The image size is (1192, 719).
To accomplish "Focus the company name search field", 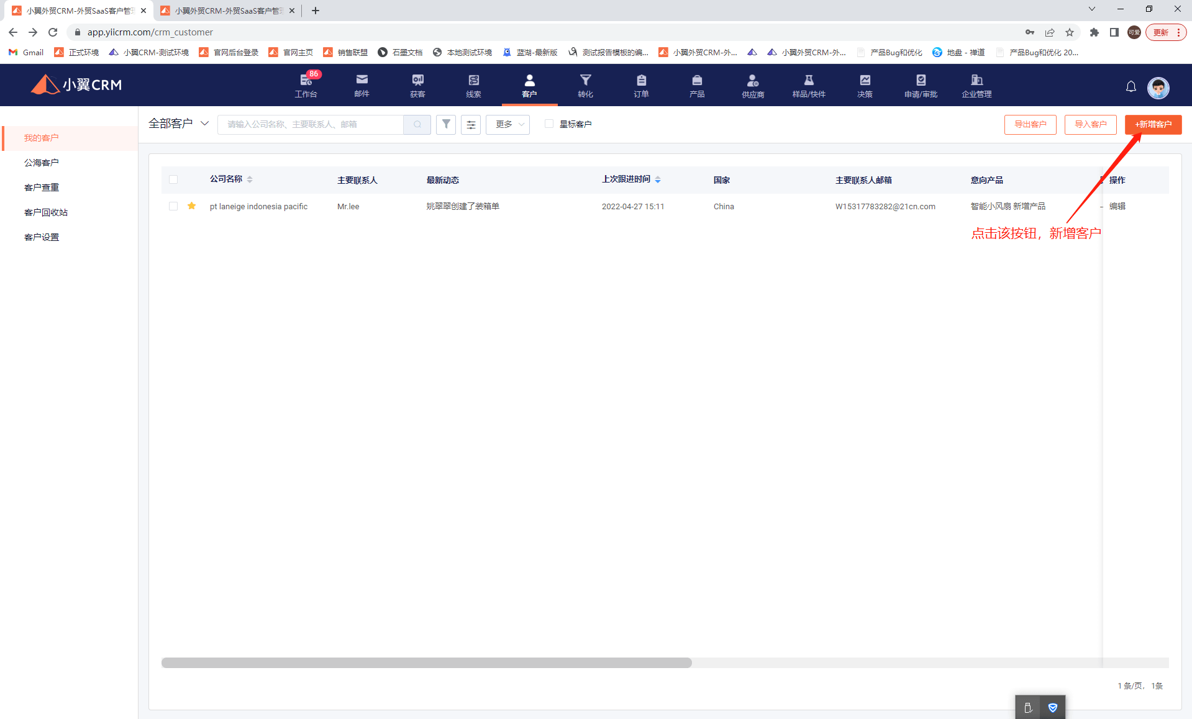I will [311, 124].
